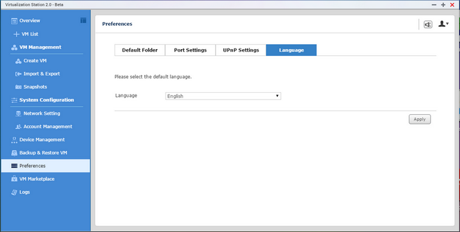Switch to the Default Folder tab
Viewport: 460px width, 232px height.
pos(140,50)
